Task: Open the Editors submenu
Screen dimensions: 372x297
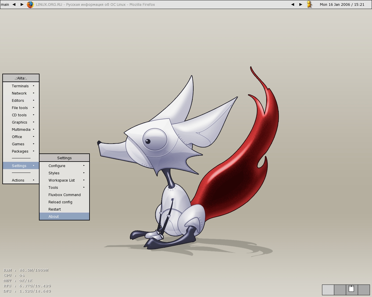Action: (x=21, y=100)
